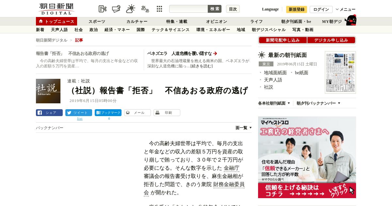Select 国際 in sub navigation

140,30
